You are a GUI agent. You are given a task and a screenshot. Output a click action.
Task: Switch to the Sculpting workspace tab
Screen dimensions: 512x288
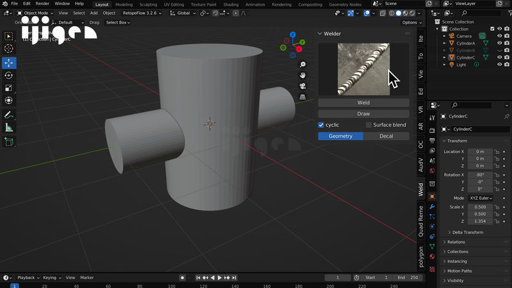148,4
